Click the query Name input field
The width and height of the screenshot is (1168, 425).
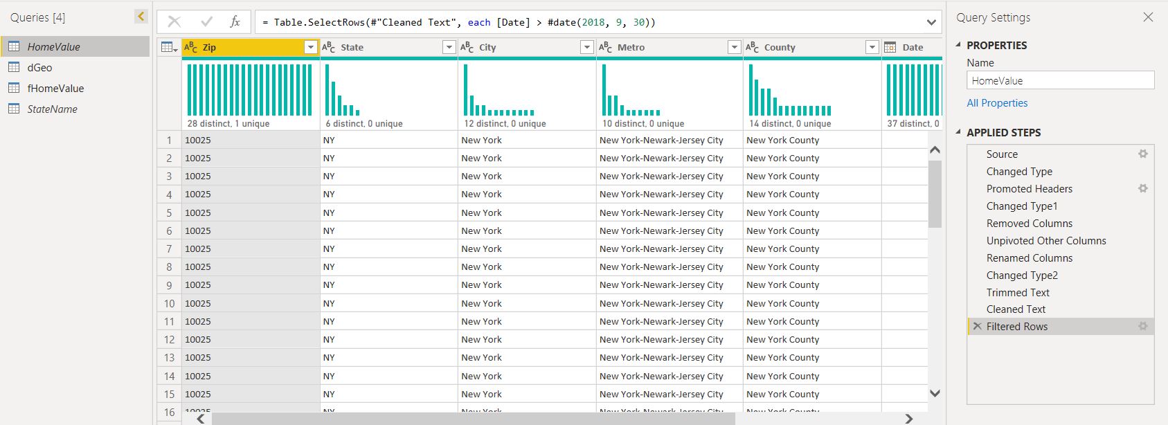(1059, 80)
